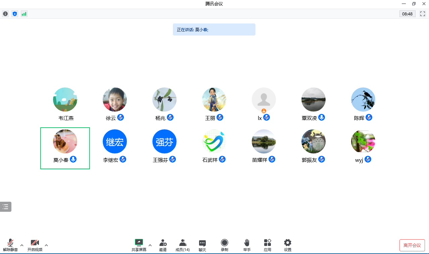429x254 pixels.
Task: Open the 聊天 chat panel
Action: point(202,245)
